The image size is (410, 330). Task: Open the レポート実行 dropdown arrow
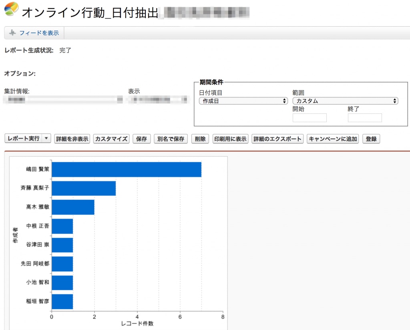pyautogui.click(x=46, y=138)
